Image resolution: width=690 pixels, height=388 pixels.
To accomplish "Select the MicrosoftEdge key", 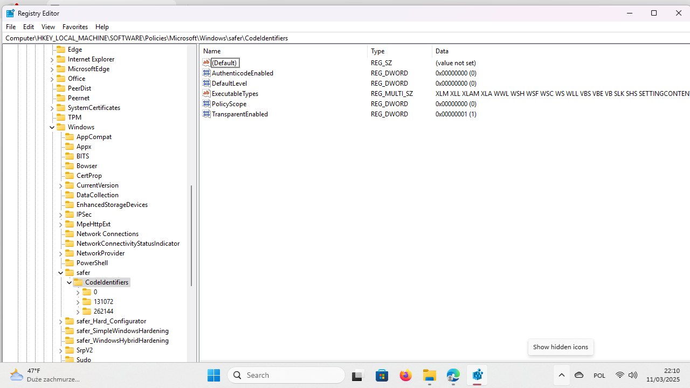I will [88, 68].
